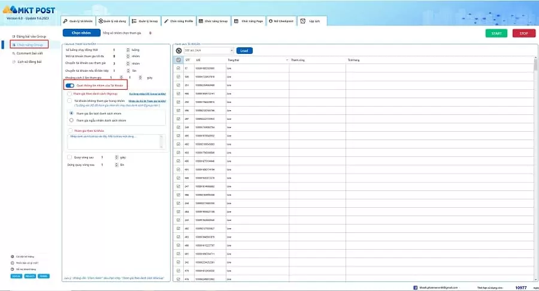Adjust the Dừng quay vòng sau spinner
The image size is (539, 291).
point(117,165)
